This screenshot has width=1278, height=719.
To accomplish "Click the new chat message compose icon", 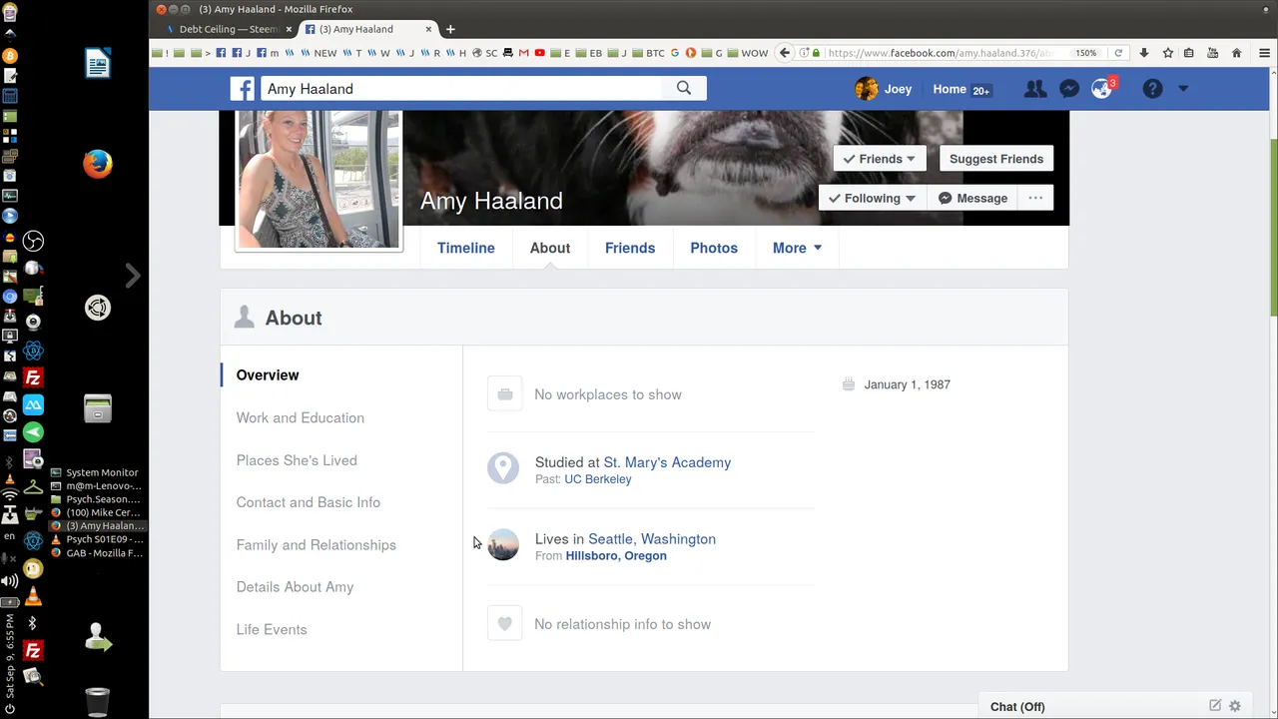I will [1215, 705].
